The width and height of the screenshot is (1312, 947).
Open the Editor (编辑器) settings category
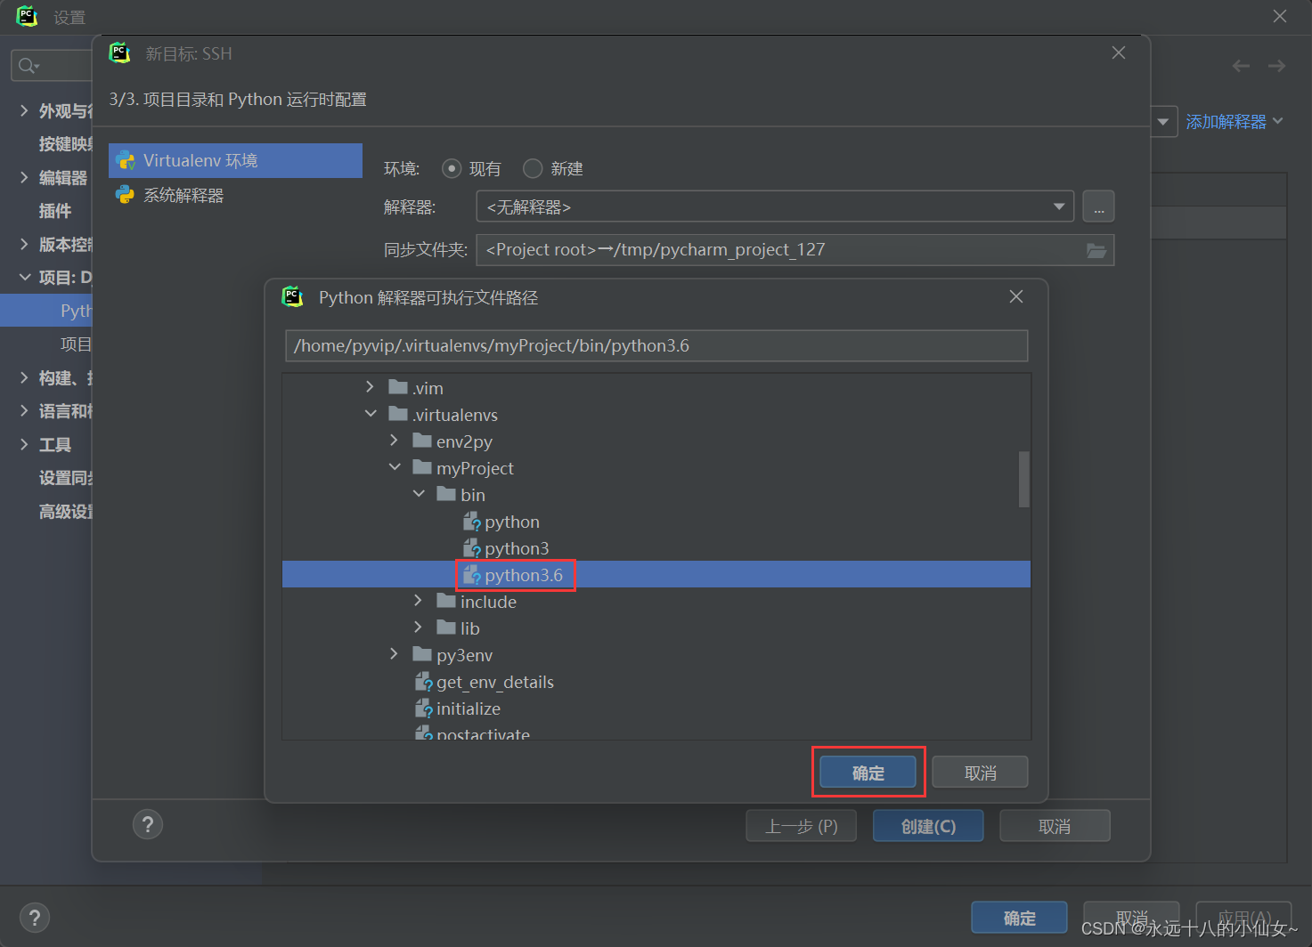(62, 178)
